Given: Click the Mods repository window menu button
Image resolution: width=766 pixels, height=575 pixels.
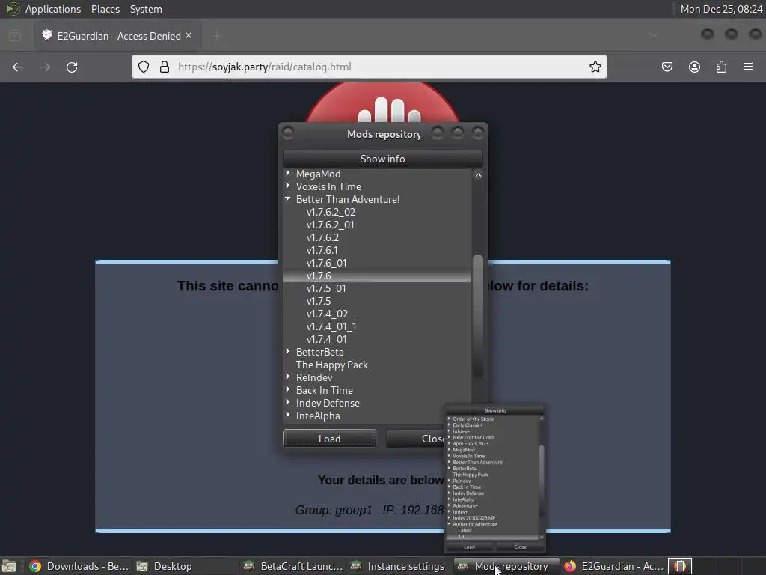Looking at the screenshot, I should 288,133.
